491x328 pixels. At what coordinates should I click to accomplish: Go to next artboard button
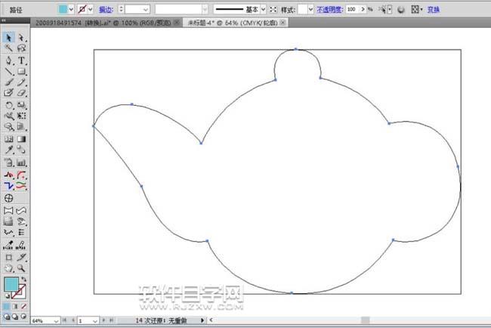coord(104,320)
